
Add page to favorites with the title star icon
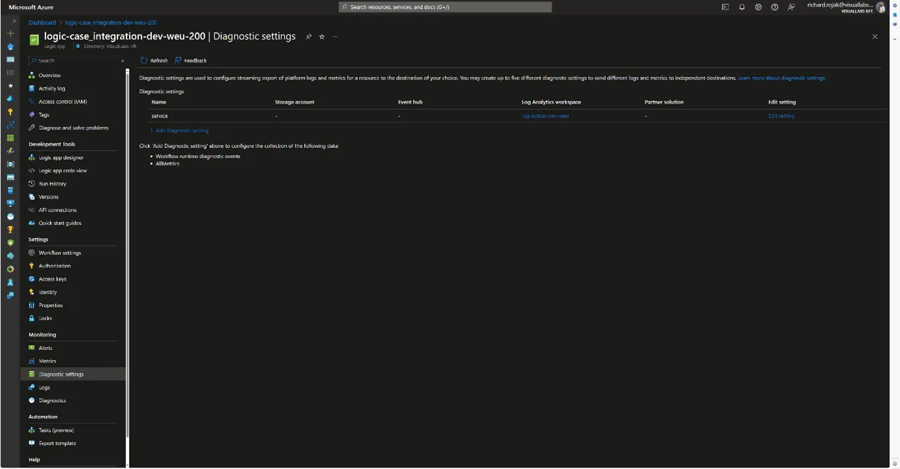(x=322, y=37)
